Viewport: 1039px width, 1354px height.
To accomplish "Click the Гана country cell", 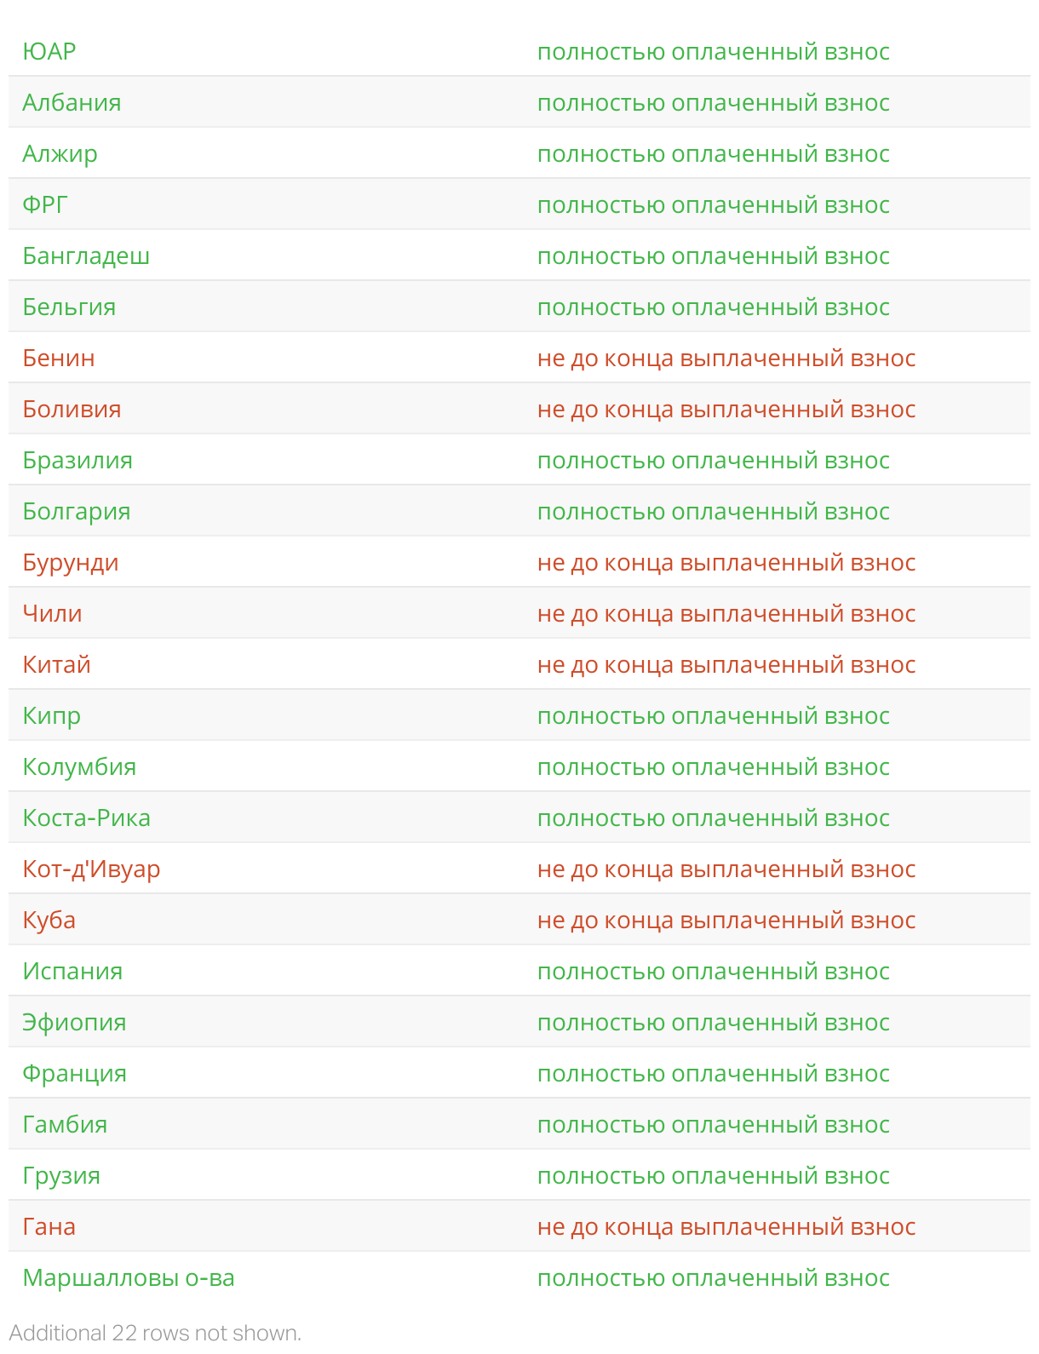I will click(49, 1227).
